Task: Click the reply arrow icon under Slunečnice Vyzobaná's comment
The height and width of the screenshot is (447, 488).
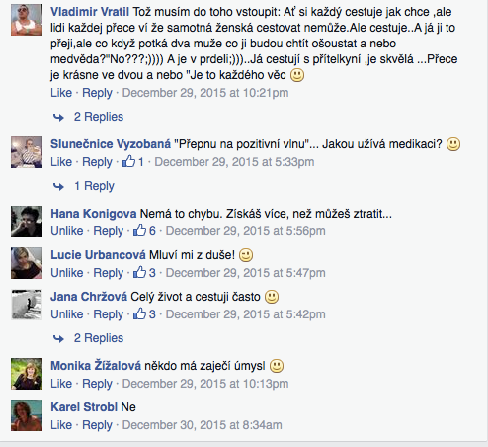Action: (58, 186)
